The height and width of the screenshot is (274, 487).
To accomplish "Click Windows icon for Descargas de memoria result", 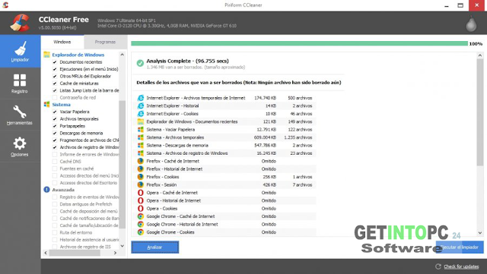I will click(x=141, y=146).
